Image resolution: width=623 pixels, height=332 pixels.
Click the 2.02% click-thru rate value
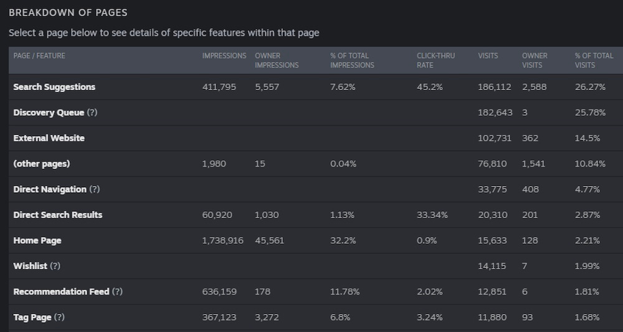point(429,292)
